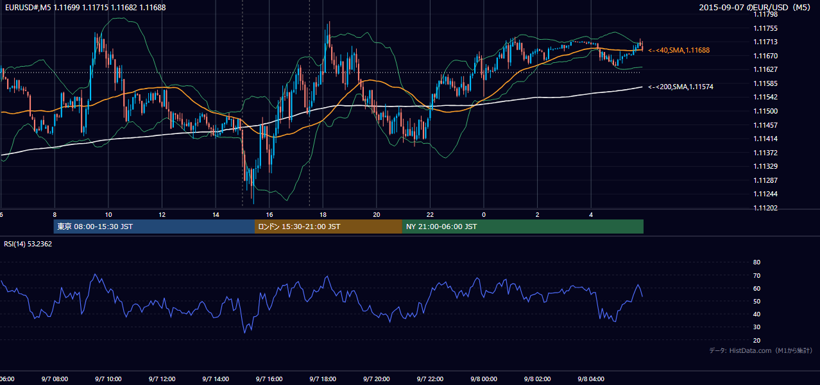The width and height of the screenshot is (820, 385).
Task: Click RSI axis level 50
Action: [756, 301]
